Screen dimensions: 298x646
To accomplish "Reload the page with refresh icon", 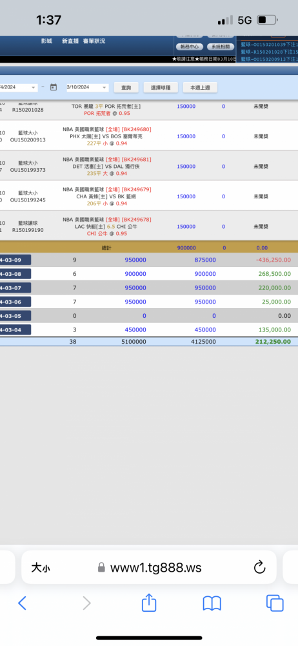I will pyautogui.click(x=260, y=568).
